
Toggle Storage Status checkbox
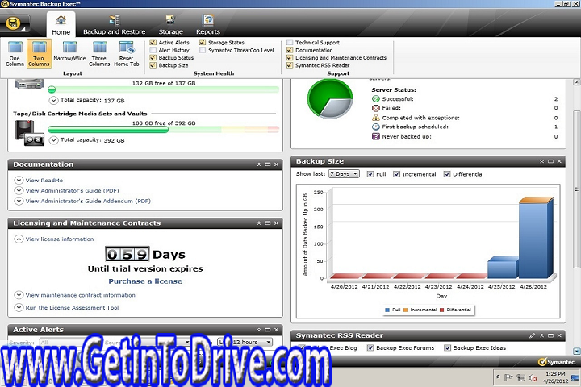203,42
